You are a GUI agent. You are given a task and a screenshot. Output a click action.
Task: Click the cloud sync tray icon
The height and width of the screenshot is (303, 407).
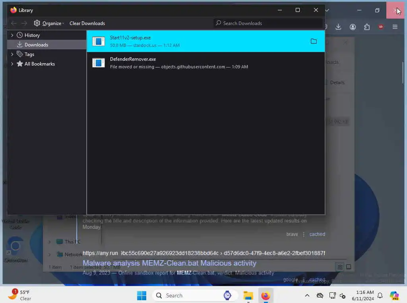click(320, 295)
